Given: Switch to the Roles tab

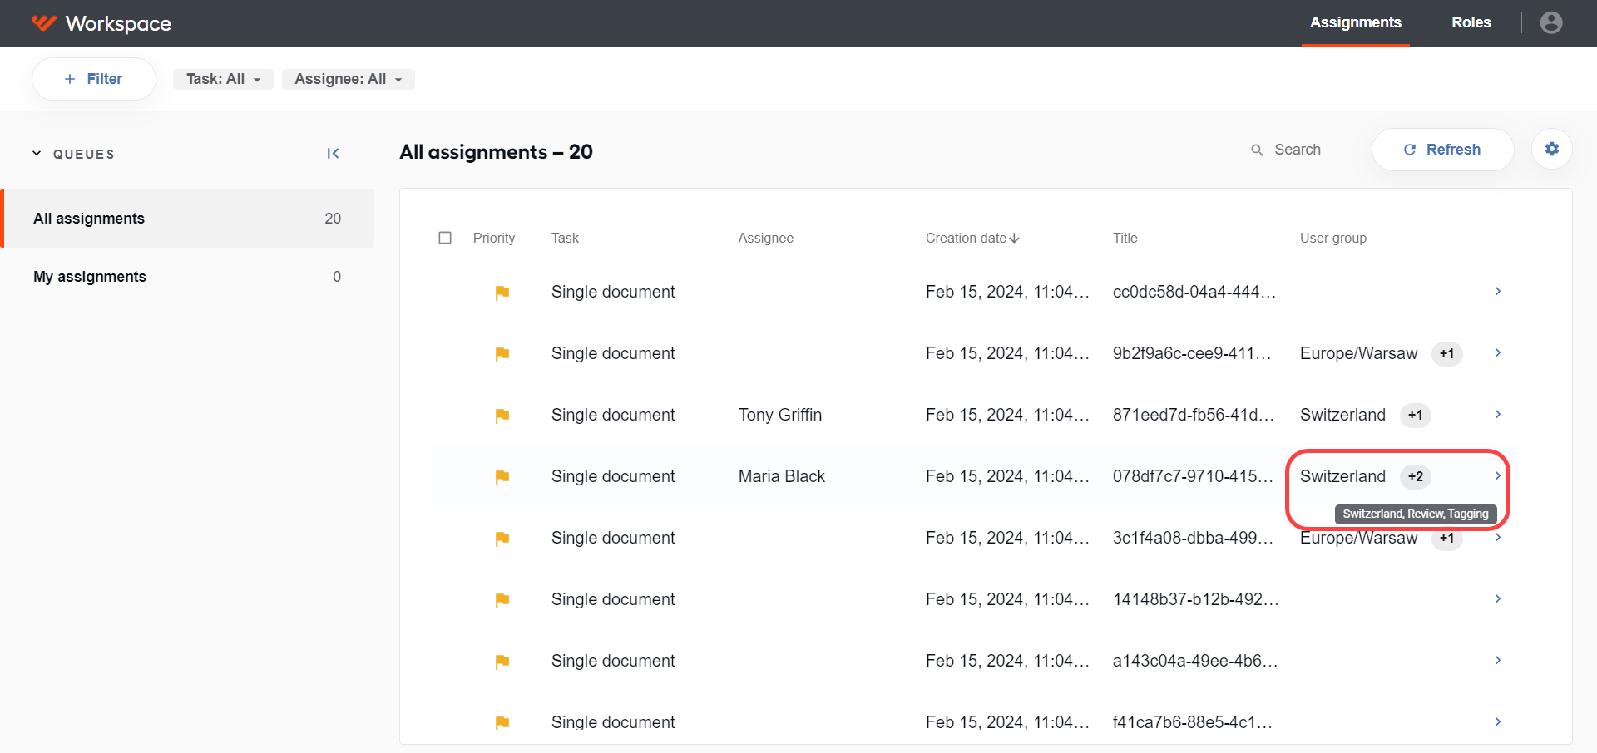Looking at the screenshot, I should [x=1471, y=22].
